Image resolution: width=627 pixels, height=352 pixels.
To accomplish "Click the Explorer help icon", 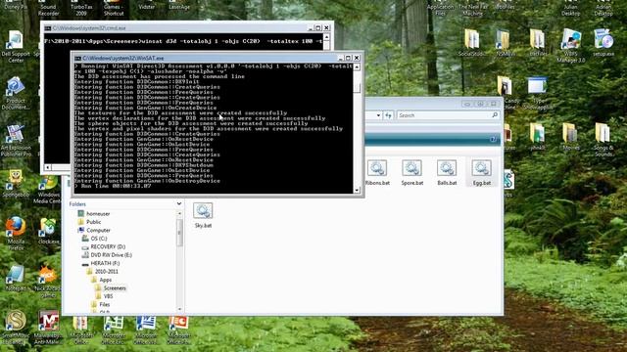I will (x=493, y=139).
